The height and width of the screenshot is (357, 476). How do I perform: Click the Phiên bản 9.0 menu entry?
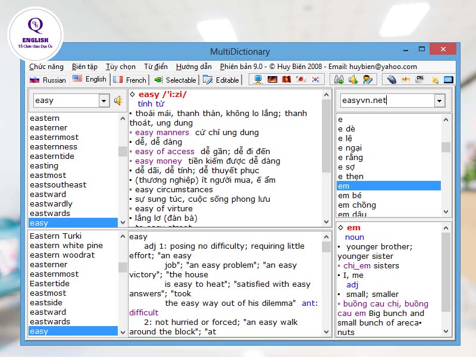point(318,67)
